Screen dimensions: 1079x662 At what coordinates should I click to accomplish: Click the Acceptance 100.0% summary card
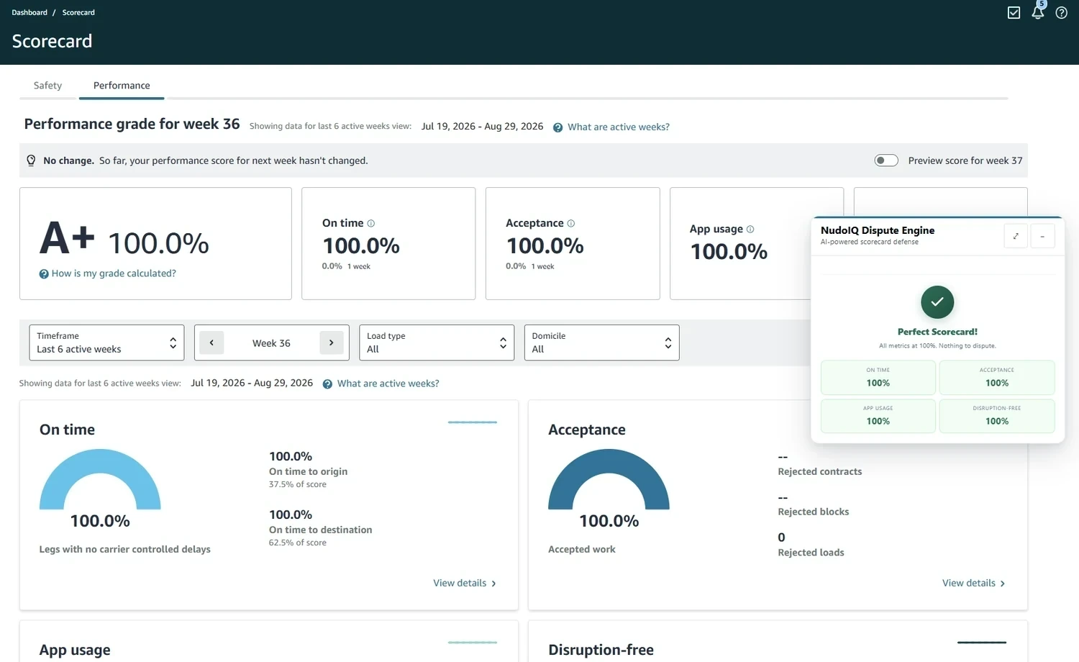coord(573,243)
